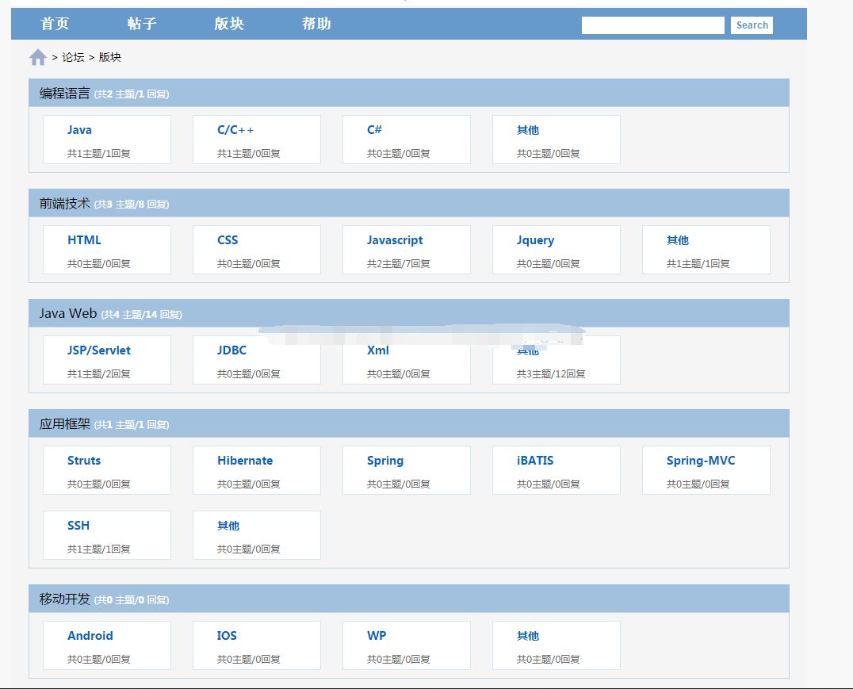853x689 pixels.
Task: Open the Hibernate board
Action: coord(245,461)
